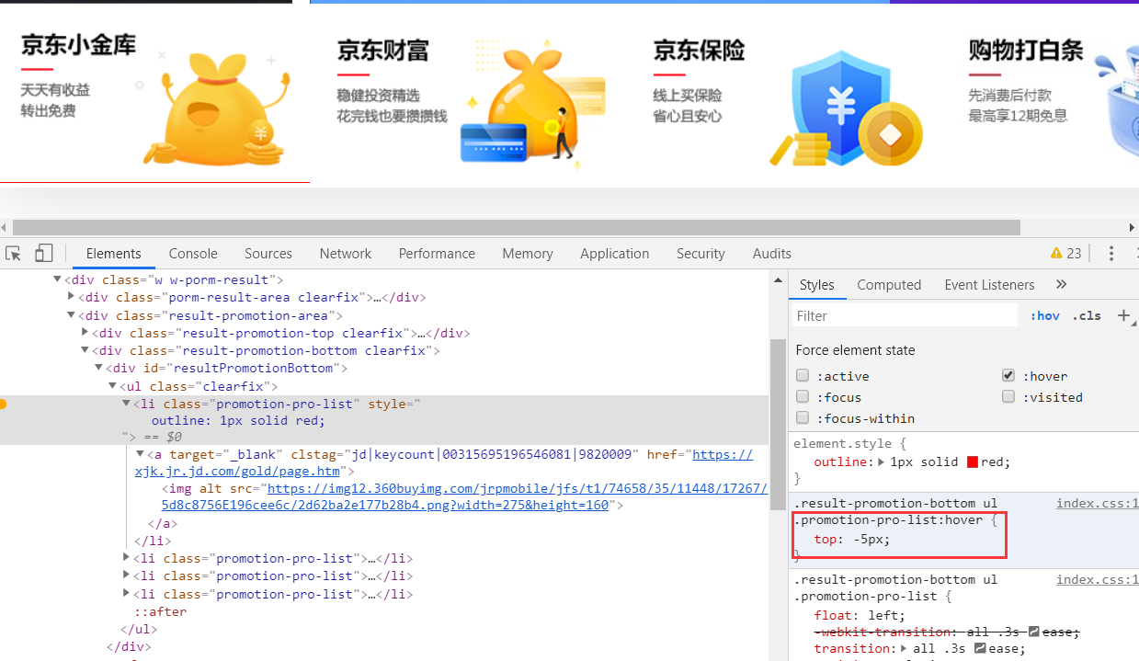Click the 购物打白条 heading text
Screen dimensions: 1139x661
point(1026,50)
